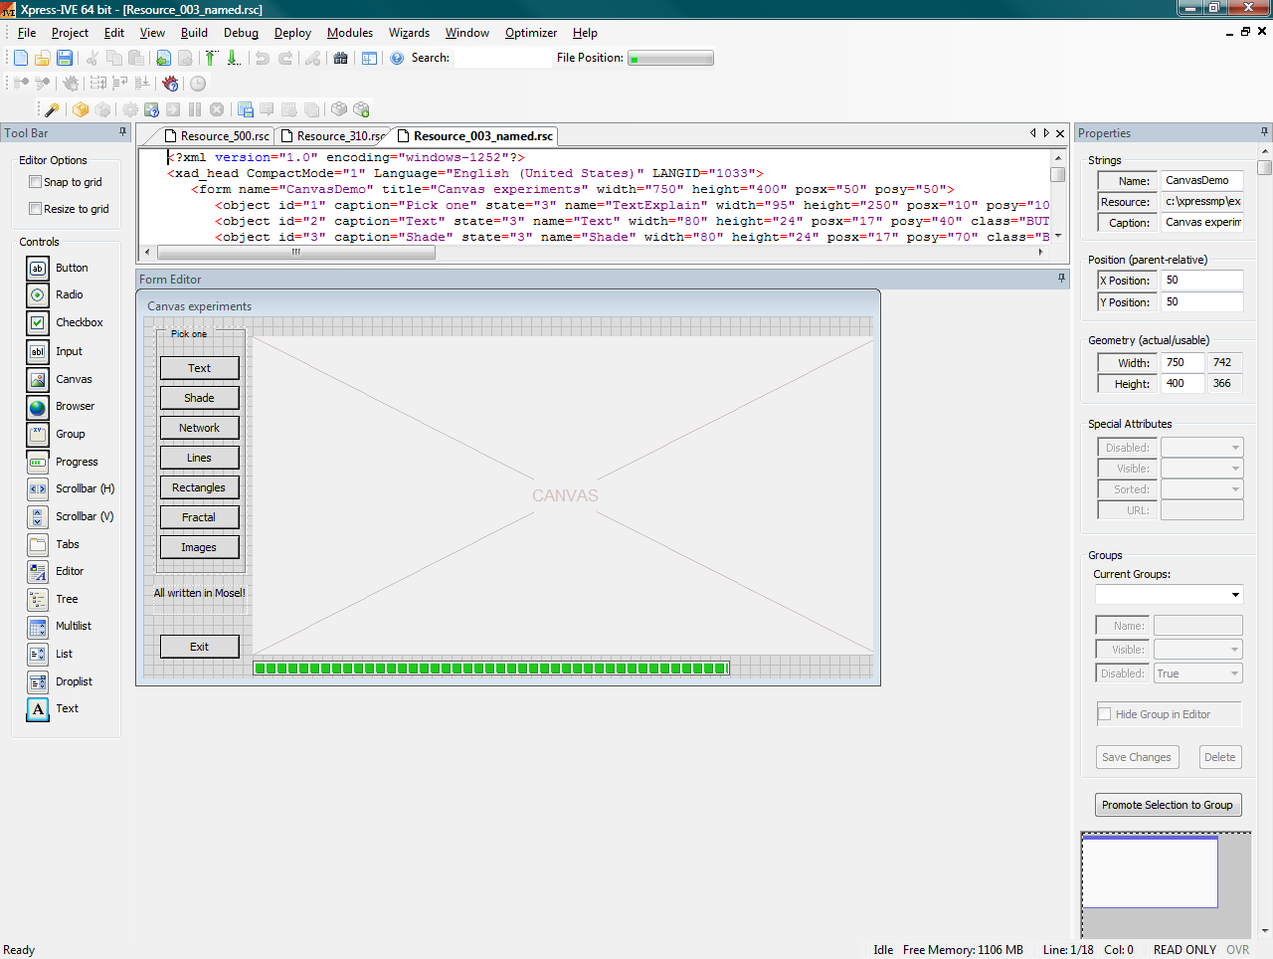Enable Snap to grid checkbox
This screenshot has width=1273, height=959.
click(36, 182)
